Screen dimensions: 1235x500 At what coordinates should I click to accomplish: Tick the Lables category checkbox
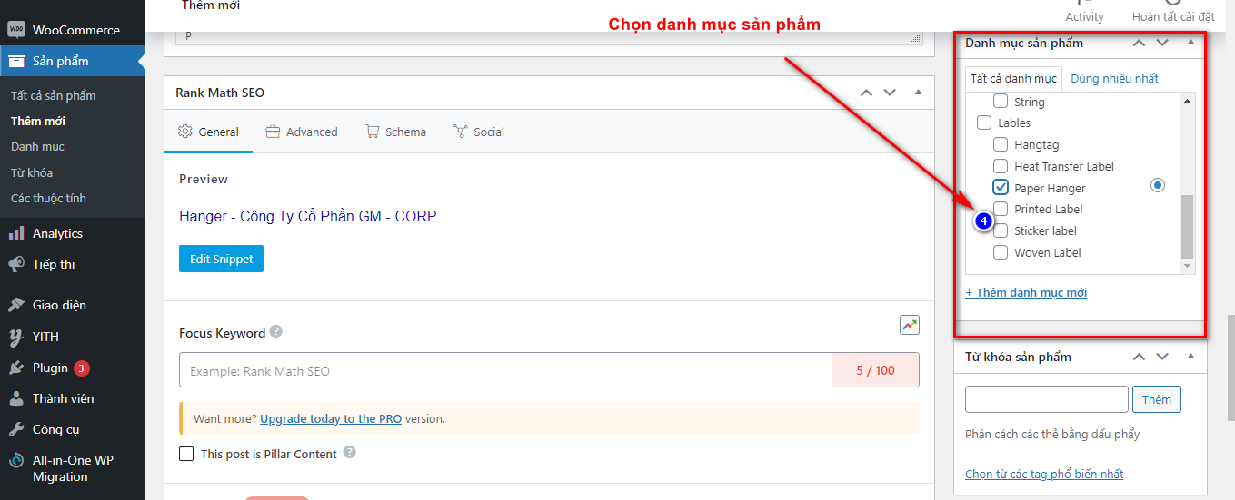(x=984, y=123)
